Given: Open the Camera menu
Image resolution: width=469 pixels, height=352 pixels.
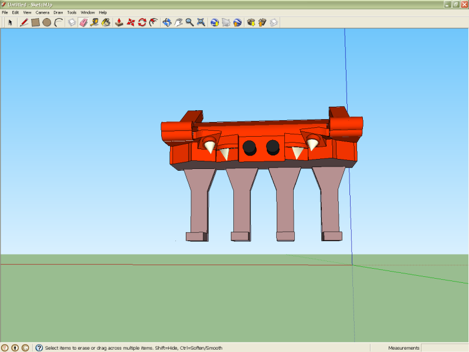Looking at the screenshot, I should pyautogui.click(x=42, y=12).
